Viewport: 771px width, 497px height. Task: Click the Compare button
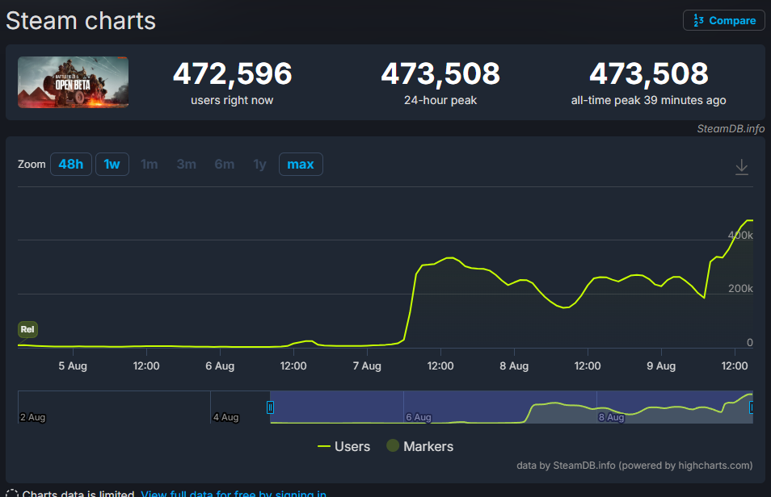pyautogui.click(x=724, y=21)
